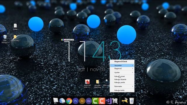Screen dimensions: 187x105
Task: Expand the Elegance2 submenu
Action: [122, 69]
